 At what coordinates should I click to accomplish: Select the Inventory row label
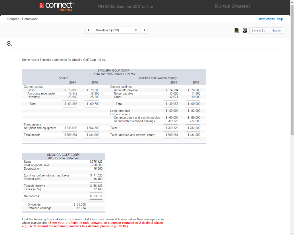pyautogui.click(x=34, y=97)
